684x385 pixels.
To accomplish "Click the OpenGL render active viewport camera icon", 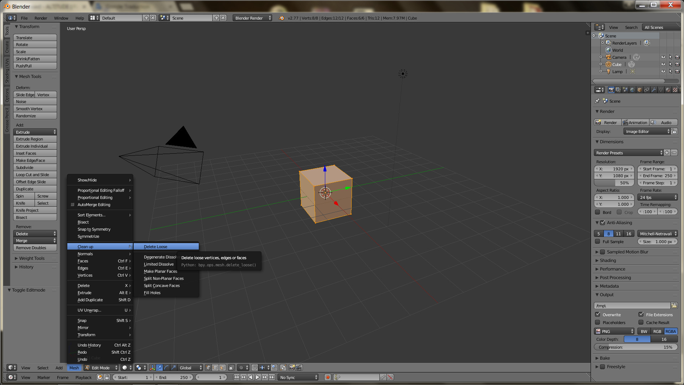I will pos(292,368).
